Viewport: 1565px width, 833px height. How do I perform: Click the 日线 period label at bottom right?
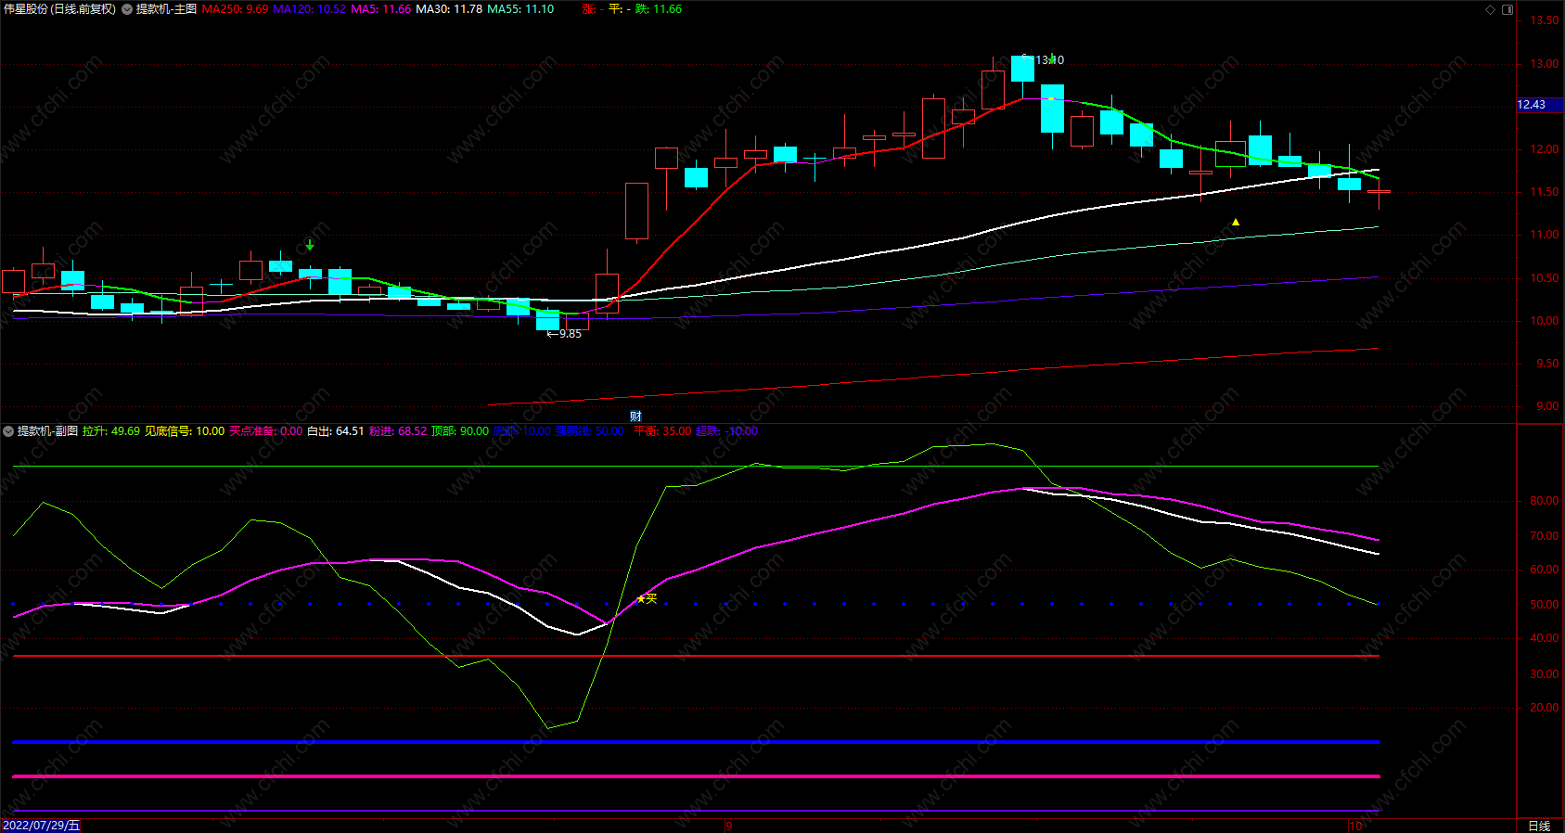click(x=1539, y=826)
